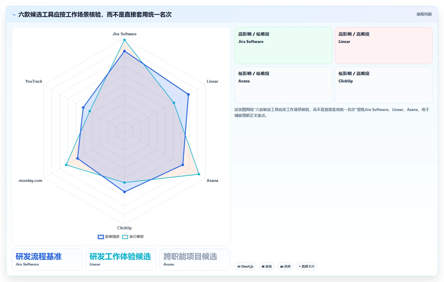Open the pink 高影响 / 高难度 quadrant card
This screenshot has width=444, height=282.
[x=383, y=46]
